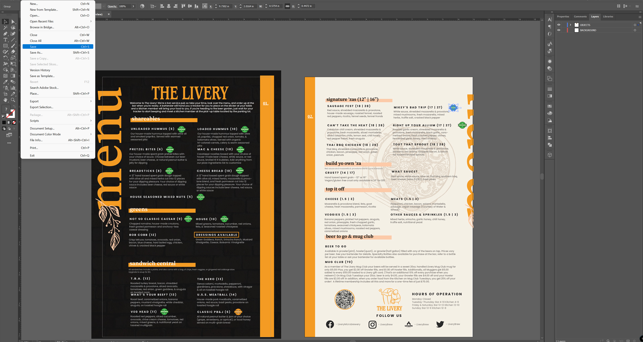This screenshot has height=342, width=643.
Task: Open the Character panel icon
Action: [550, 19]
